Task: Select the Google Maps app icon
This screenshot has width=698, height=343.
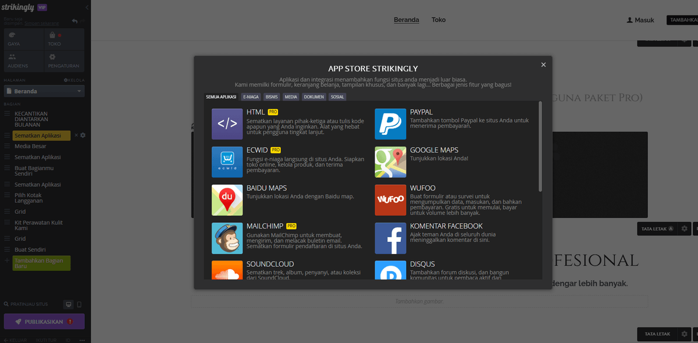Action: tap(390, 162)
